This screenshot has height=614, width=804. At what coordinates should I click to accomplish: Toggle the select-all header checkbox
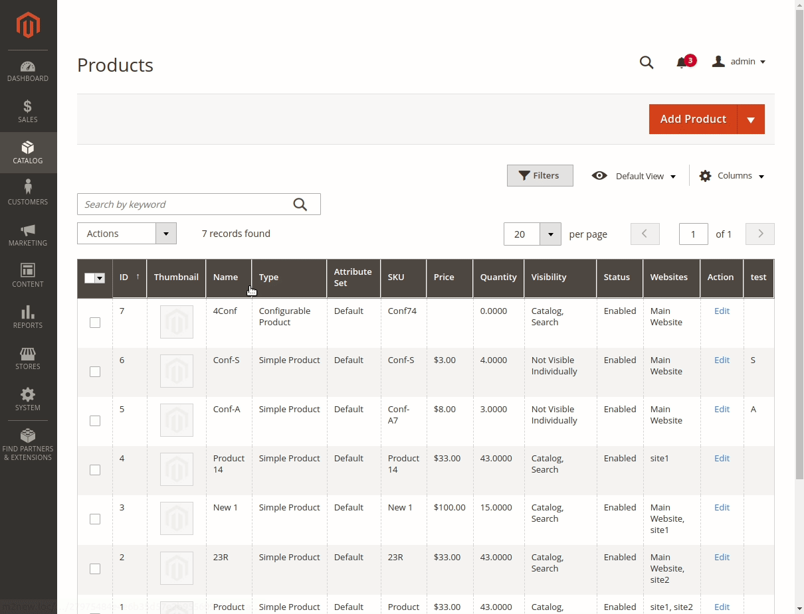[90, 278]
